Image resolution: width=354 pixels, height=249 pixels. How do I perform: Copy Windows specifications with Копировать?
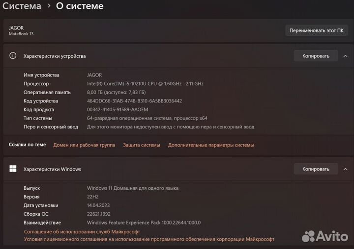coord(316,169)
